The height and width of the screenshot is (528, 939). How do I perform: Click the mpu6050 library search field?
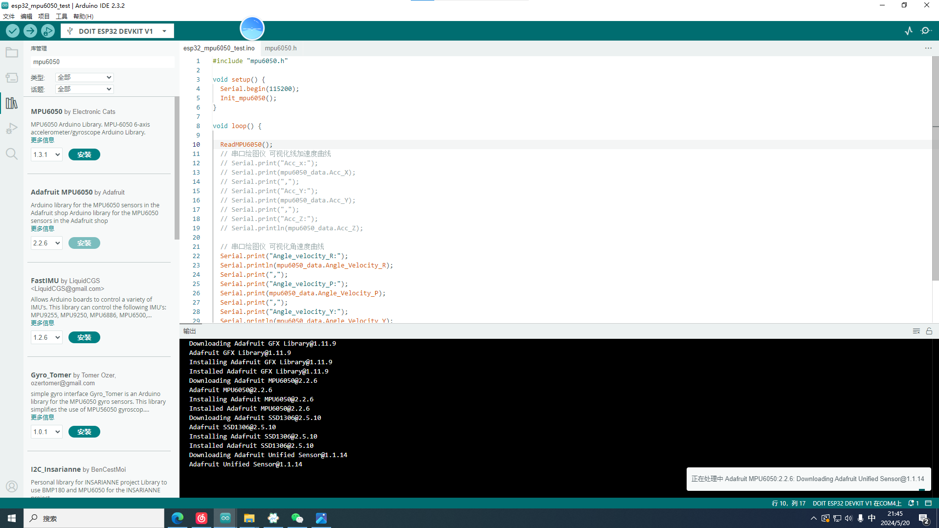tap(102, 62)
